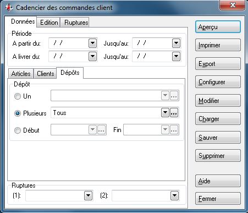
Task: Open the A partir du date dropdown
Action: [x=92, y=43]
